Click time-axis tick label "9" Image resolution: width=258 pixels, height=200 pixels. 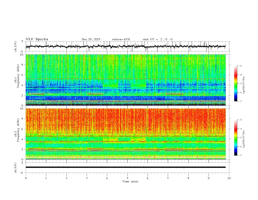click(208, 178)
